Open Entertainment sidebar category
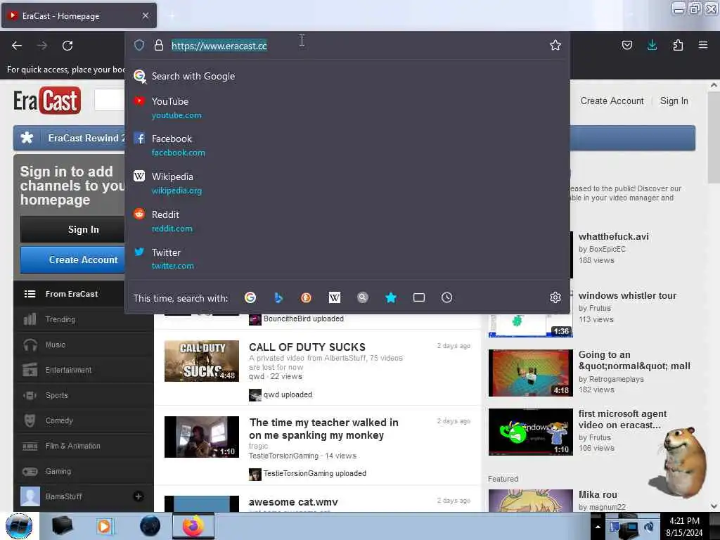The height and width of the screenshot is (540, 720). [84, 370]
